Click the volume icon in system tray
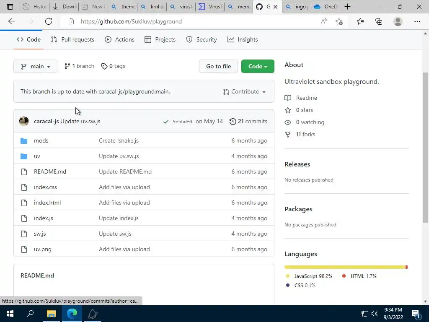This screenshot has width=429, height=322. (x=375, y=314)
